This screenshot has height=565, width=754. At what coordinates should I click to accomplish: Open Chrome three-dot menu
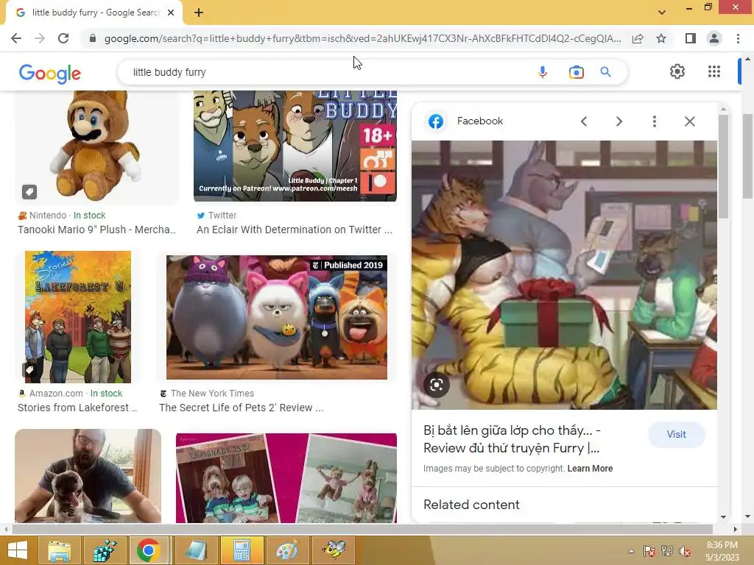coord(738,38)
